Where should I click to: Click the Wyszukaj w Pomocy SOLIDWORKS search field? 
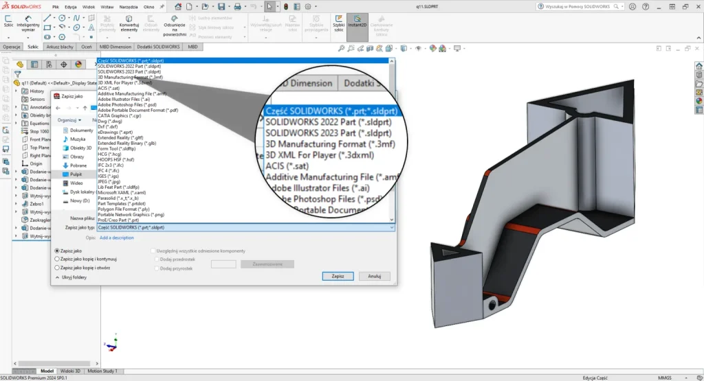click(x=579, y=7)
